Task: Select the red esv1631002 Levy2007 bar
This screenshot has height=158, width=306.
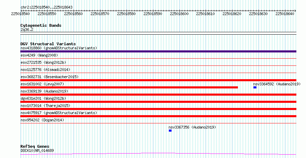Action: click(x=129, y=87)
